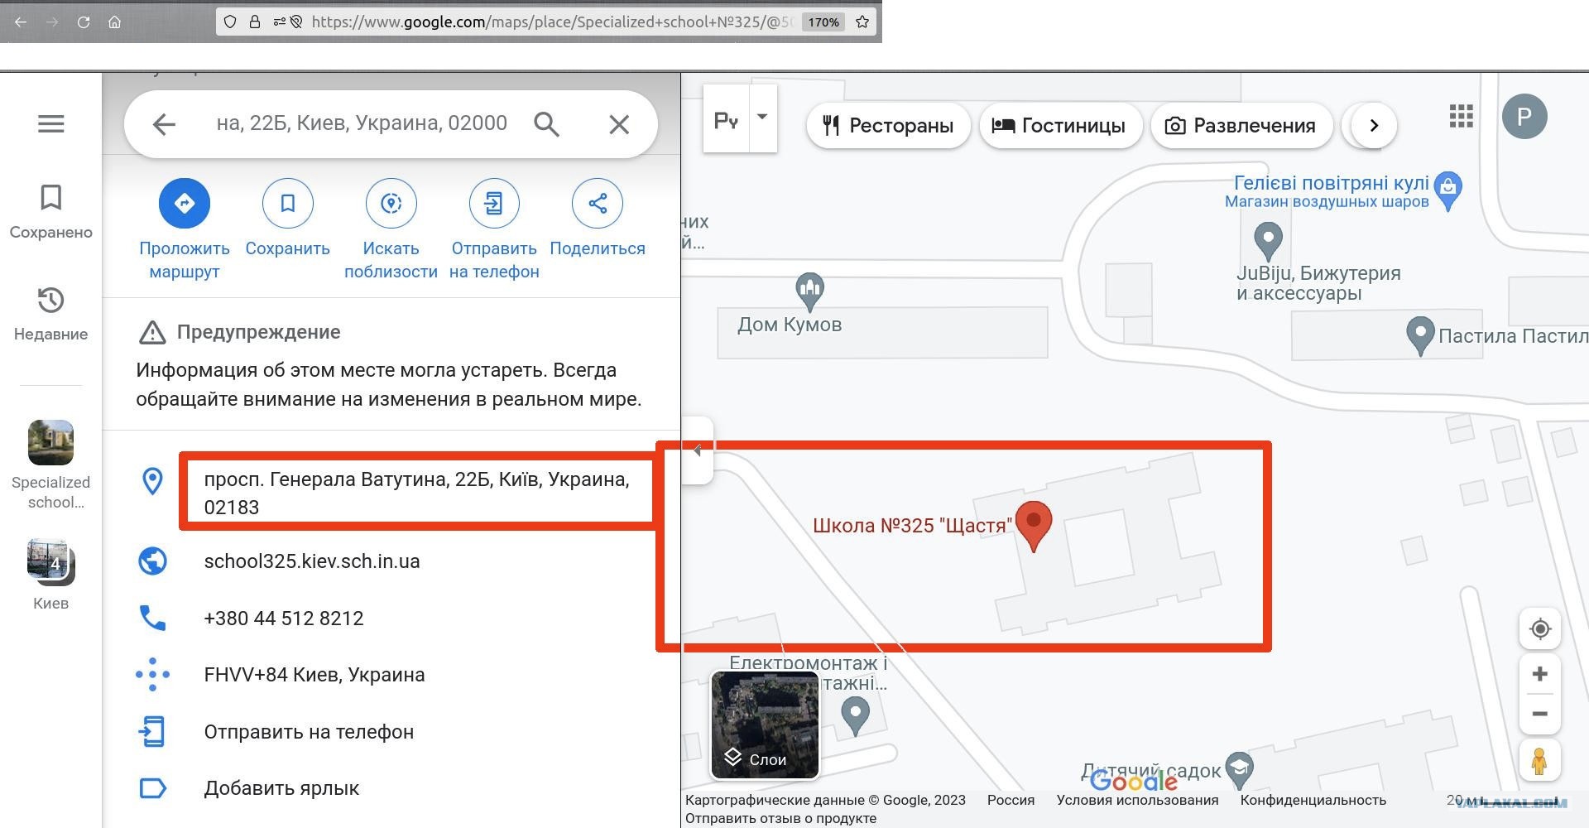Clear the search with the X button

click(619, 124)
